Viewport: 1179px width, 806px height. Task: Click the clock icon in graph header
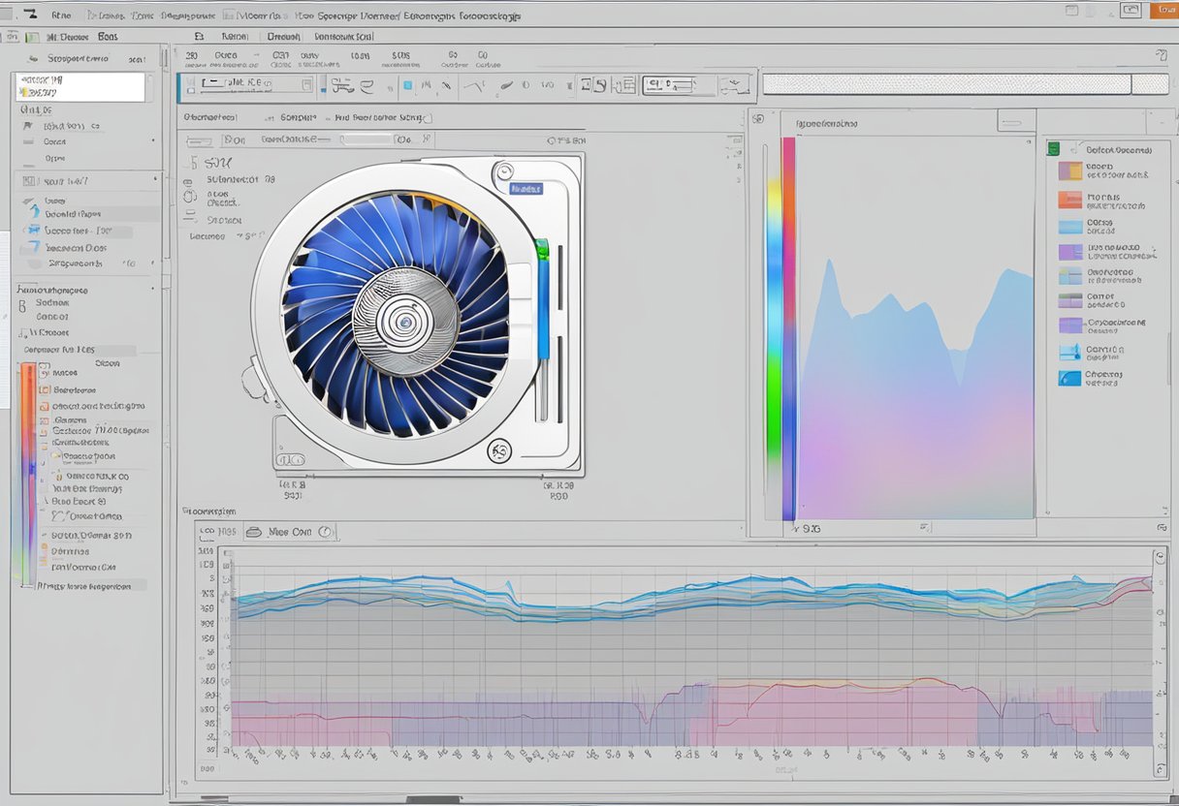(x=326, y=532)
